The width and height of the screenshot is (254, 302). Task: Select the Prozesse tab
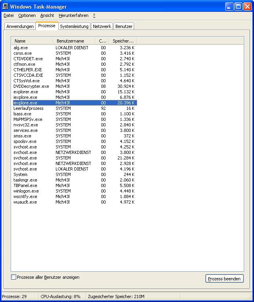[47, 26]
